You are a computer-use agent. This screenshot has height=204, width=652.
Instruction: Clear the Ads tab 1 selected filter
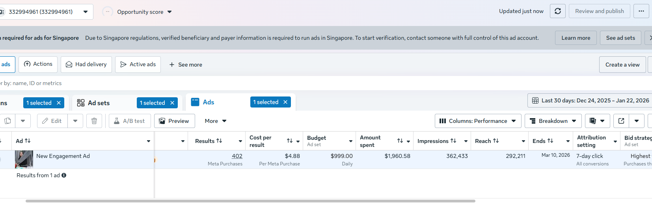click(x=285, y=102)
